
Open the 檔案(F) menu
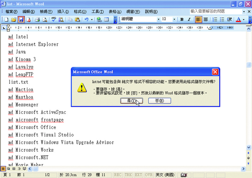11,12
